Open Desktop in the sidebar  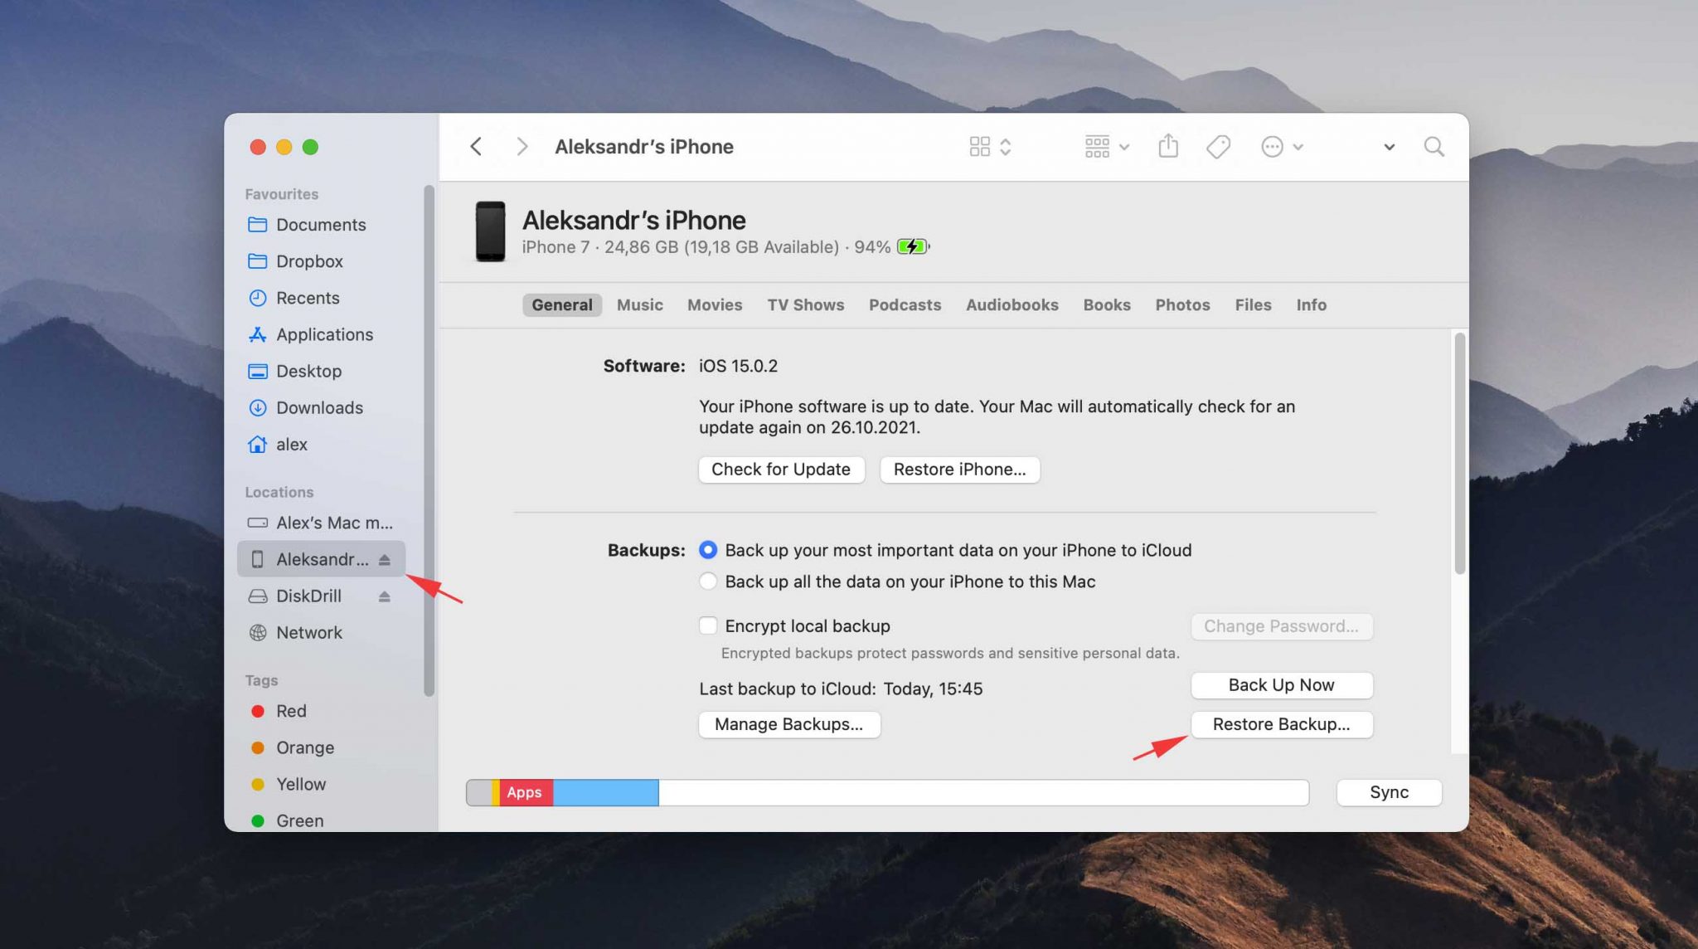[321, 371]
